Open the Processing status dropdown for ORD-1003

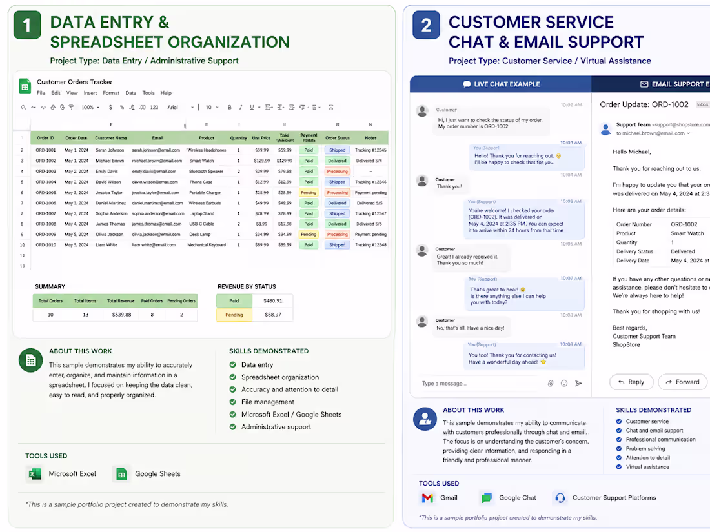click(337, 172)
